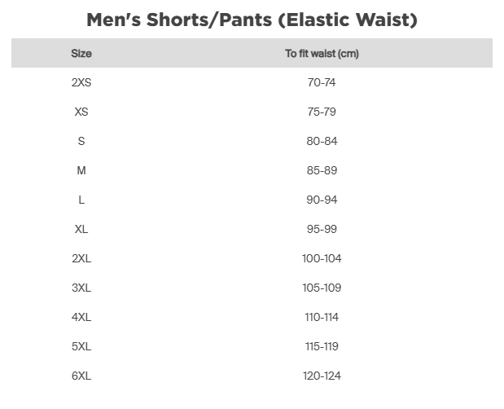
Task: Select the 80-84 waist value
Action: [322, 141]
